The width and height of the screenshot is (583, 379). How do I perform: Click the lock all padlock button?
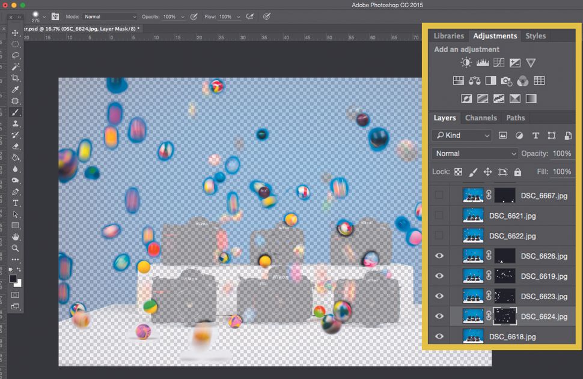[517, 172]
